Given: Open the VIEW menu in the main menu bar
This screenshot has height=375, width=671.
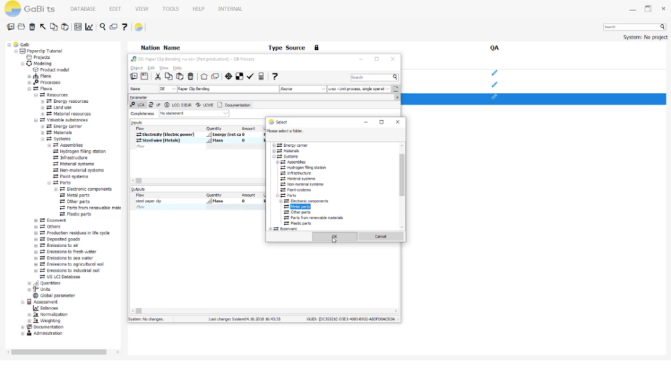Looking at the screenshot, I should point(142,9).
